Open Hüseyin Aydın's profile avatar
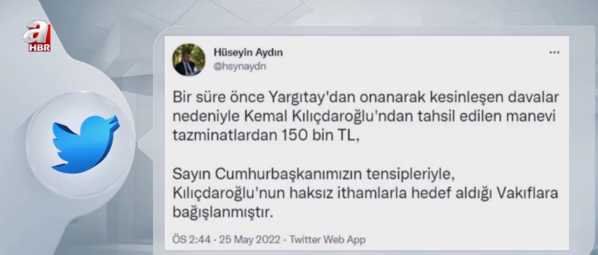Screen dimensions: 598x255 click(x=189, y=59)
